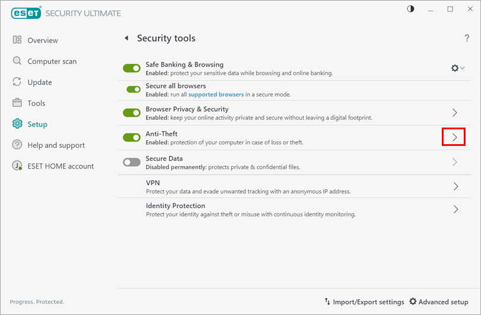Click the Tools briefcase icon
481x315 pixels.
pyautogui.click(x=17, y=103)
